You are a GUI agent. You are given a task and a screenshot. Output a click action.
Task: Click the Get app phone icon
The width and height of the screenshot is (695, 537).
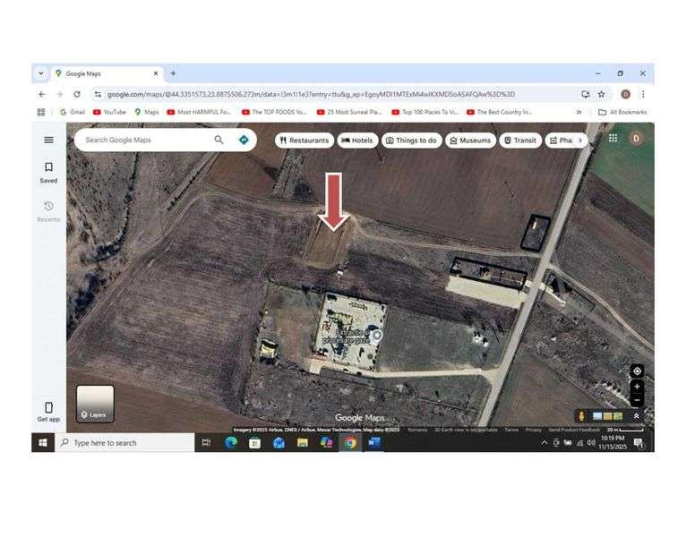pyautogui.click(x=48, y=407)
